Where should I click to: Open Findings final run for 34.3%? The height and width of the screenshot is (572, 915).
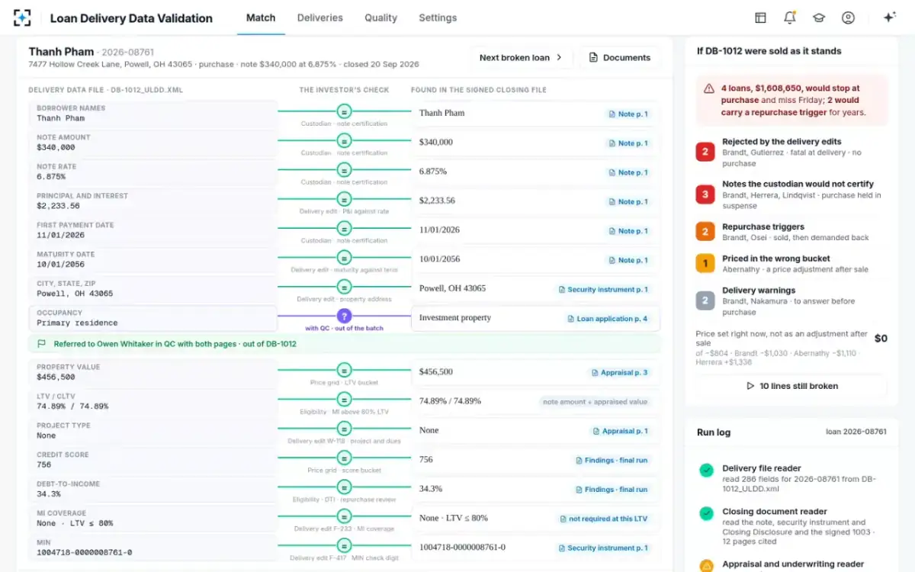(612, 490)
